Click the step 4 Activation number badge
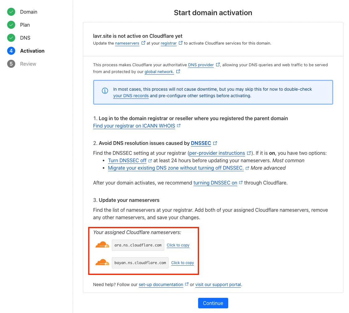This screenshot has width=349, height=313. tap(11, 51)
